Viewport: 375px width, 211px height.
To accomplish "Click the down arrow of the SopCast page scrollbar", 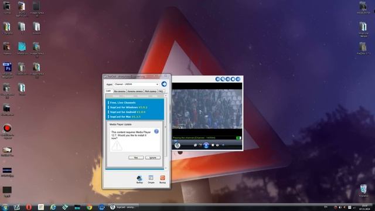I will 166,168.
